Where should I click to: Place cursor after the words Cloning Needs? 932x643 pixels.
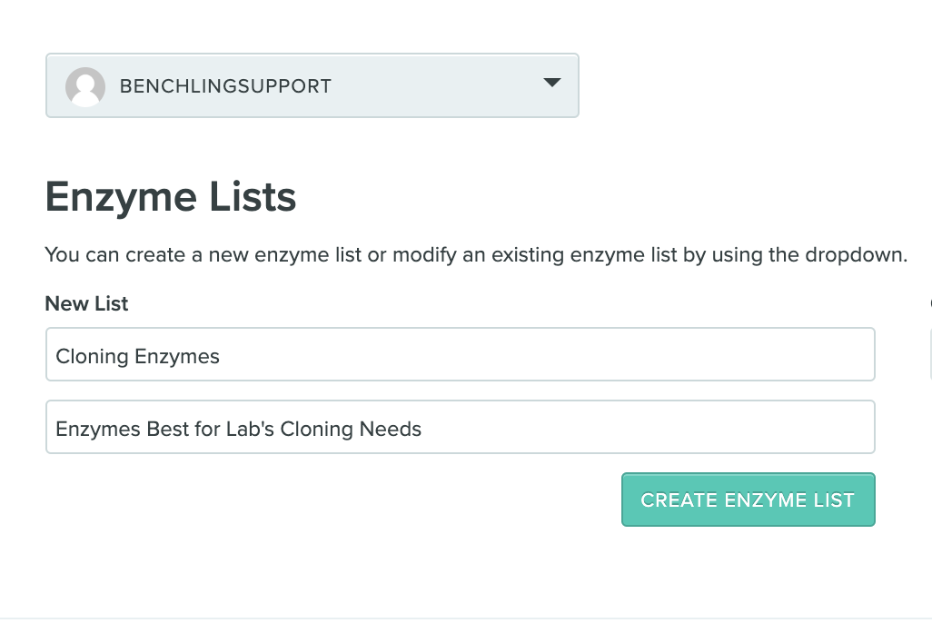[x=423, y=429]
